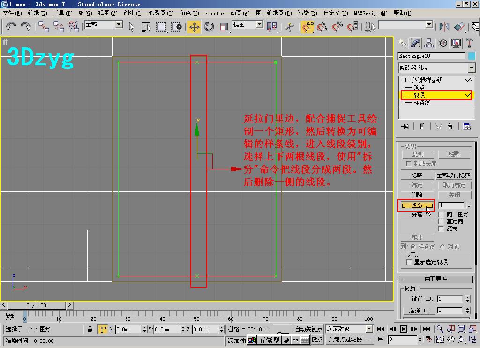480x348 pixels.
Task: Select the 对象 radio button
Action: (442, 247)
